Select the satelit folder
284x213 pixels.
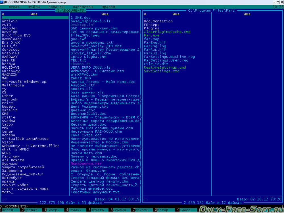10,110
